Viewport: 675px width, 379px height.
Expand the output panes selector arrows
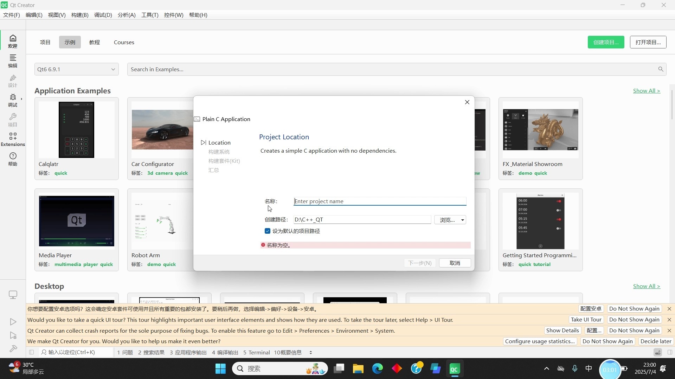point(311,352)
